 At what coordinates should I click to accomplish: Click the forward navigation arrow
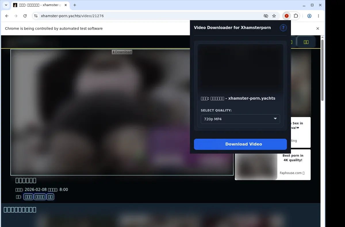[x=16, y=16]
